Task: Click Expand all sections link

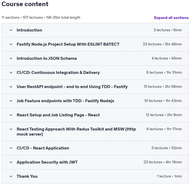Action: pyautogui.click(x=171, y=18)
